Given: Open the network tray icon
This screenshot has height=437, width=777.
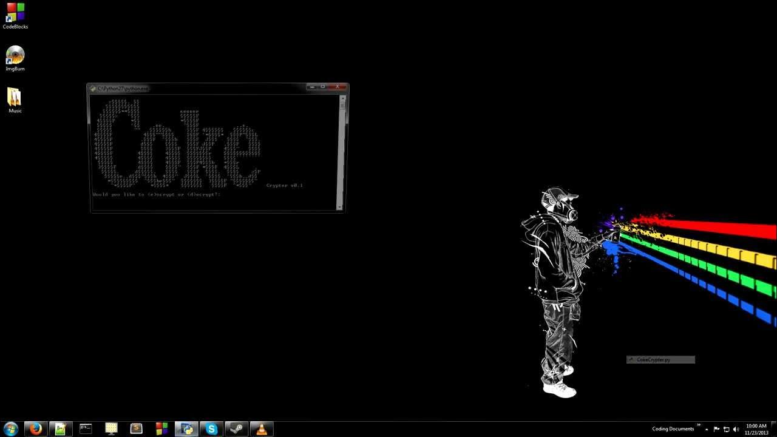Looking at the screenshot, I should [726, 429].
